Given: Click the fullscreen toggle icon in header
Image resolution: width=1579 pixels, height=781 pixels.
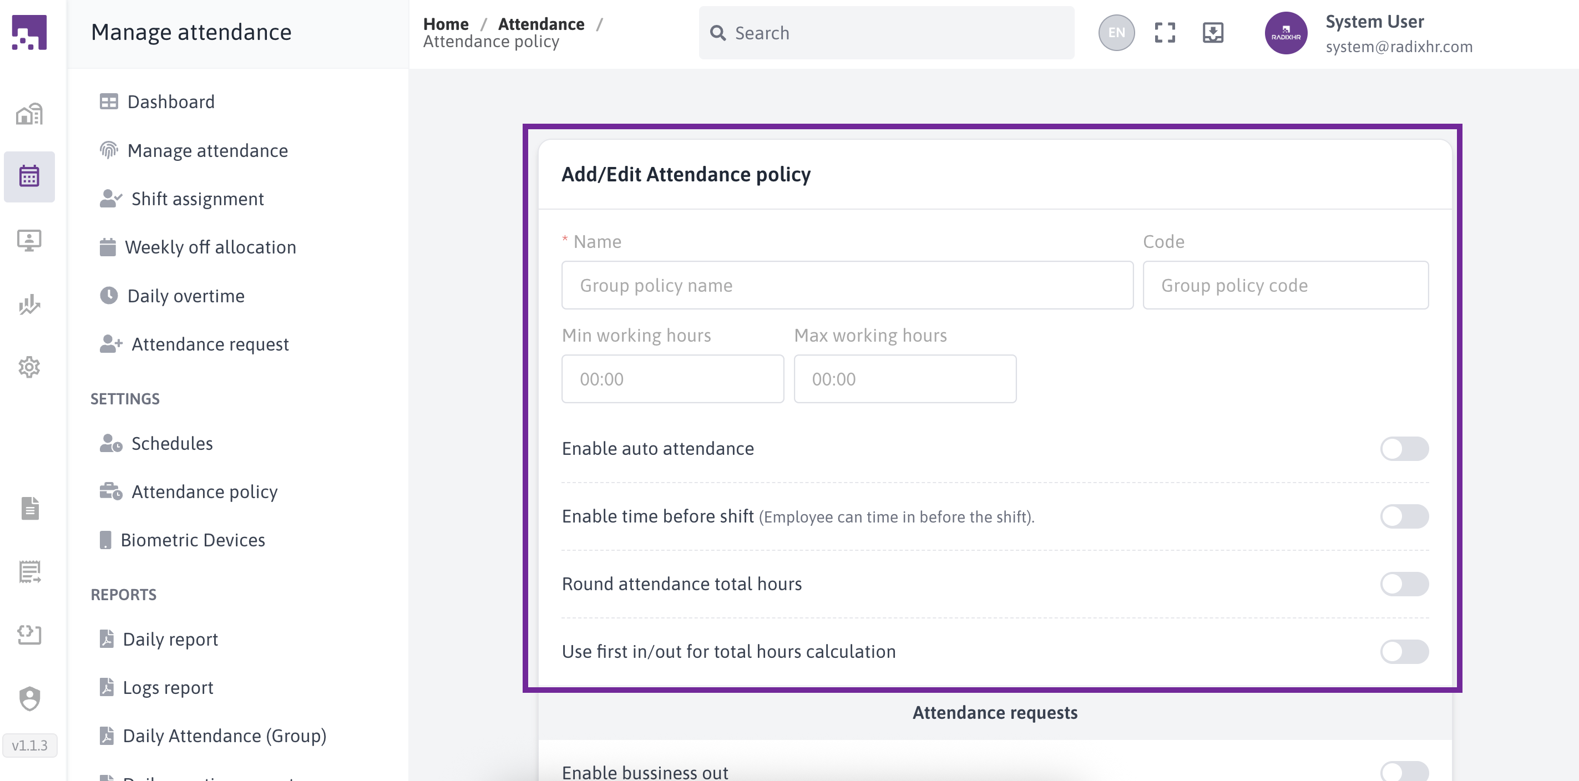Looking at the screenshot, I should click(1165, 33).
